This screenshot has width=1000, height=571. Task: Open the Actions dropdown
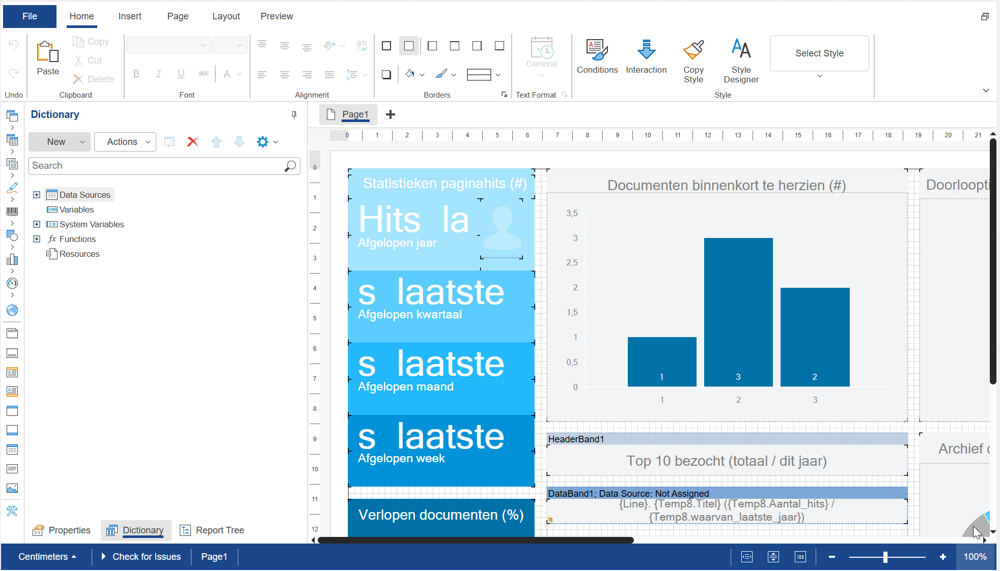point(125,142)
